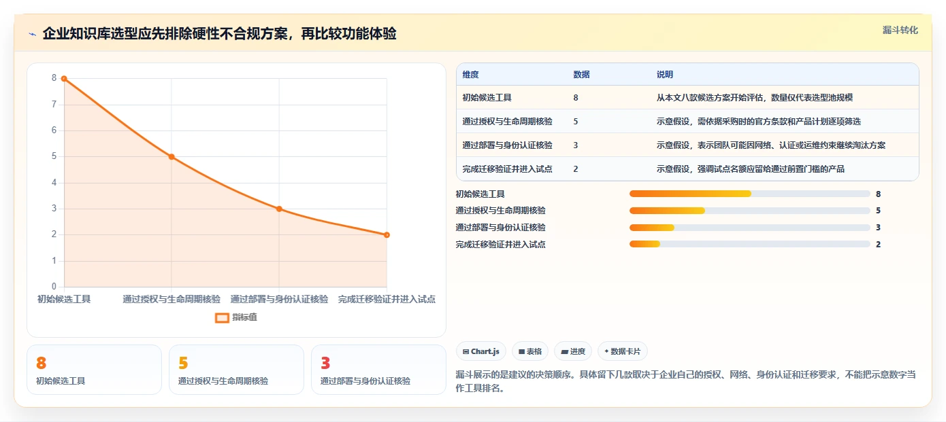Click the 说明 table column header
This screenshot has width=946, height=422.
tap(664, 75)
